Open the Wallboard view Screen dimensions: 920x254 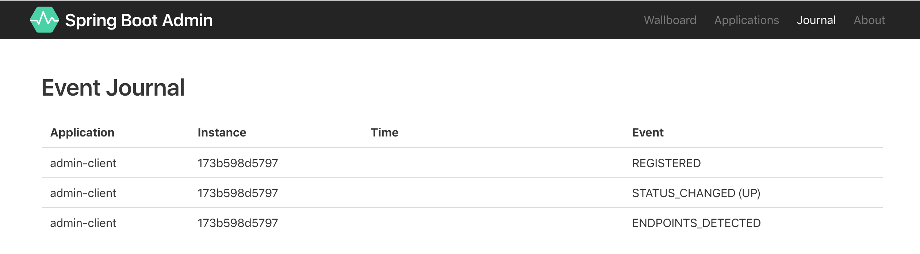click(670, 20)
